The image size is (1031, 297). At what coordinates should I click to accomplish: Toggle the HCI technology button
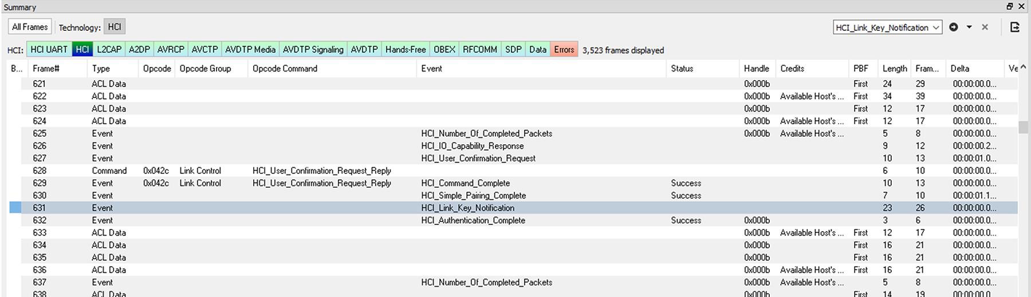115,27
